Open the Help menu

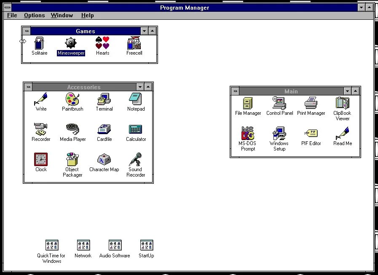click(87, 16)
